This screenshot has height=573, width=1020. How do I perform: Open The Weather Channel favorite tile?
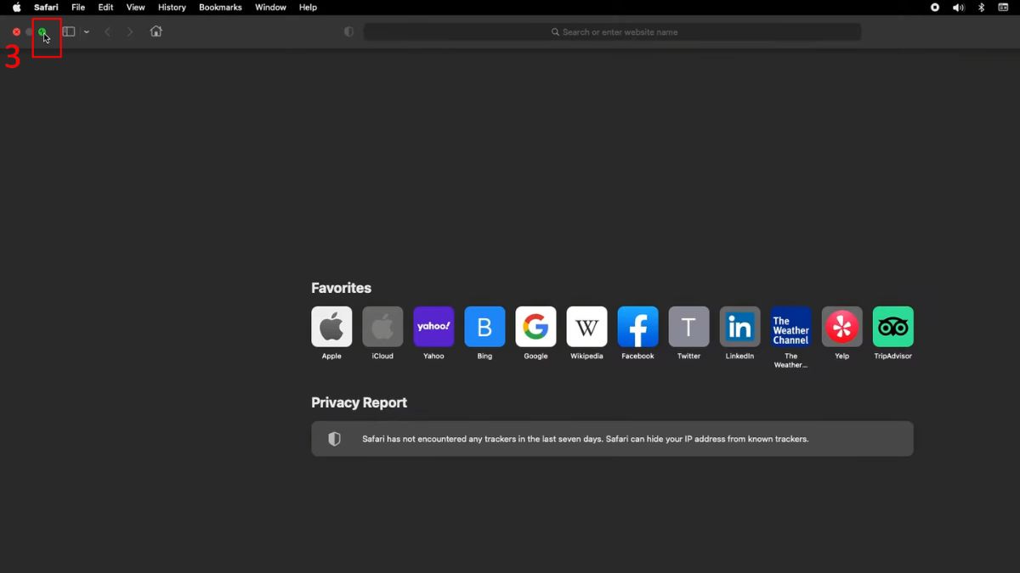(790, 327)
